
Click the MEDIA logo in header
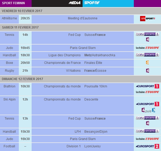74,3
